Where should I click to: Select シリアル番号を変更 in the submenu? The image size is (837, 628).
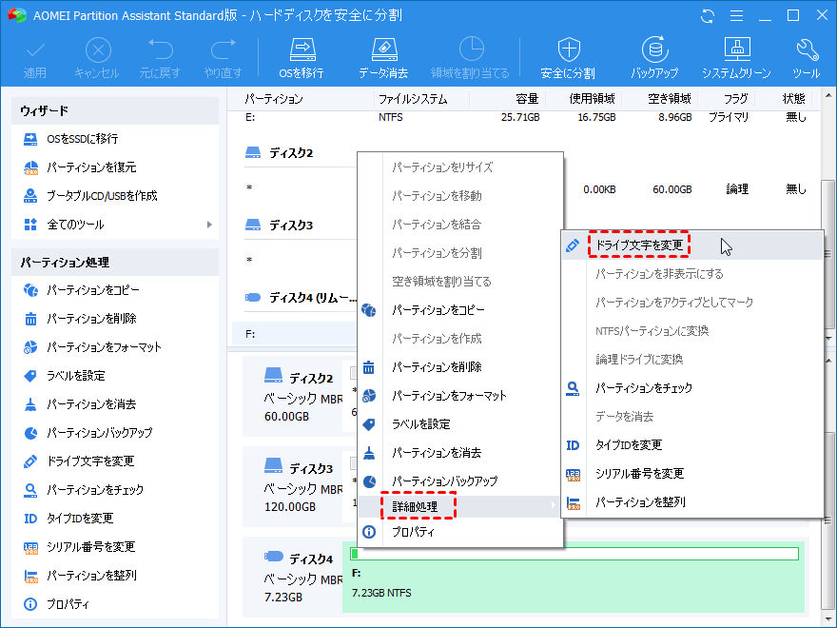692,474
